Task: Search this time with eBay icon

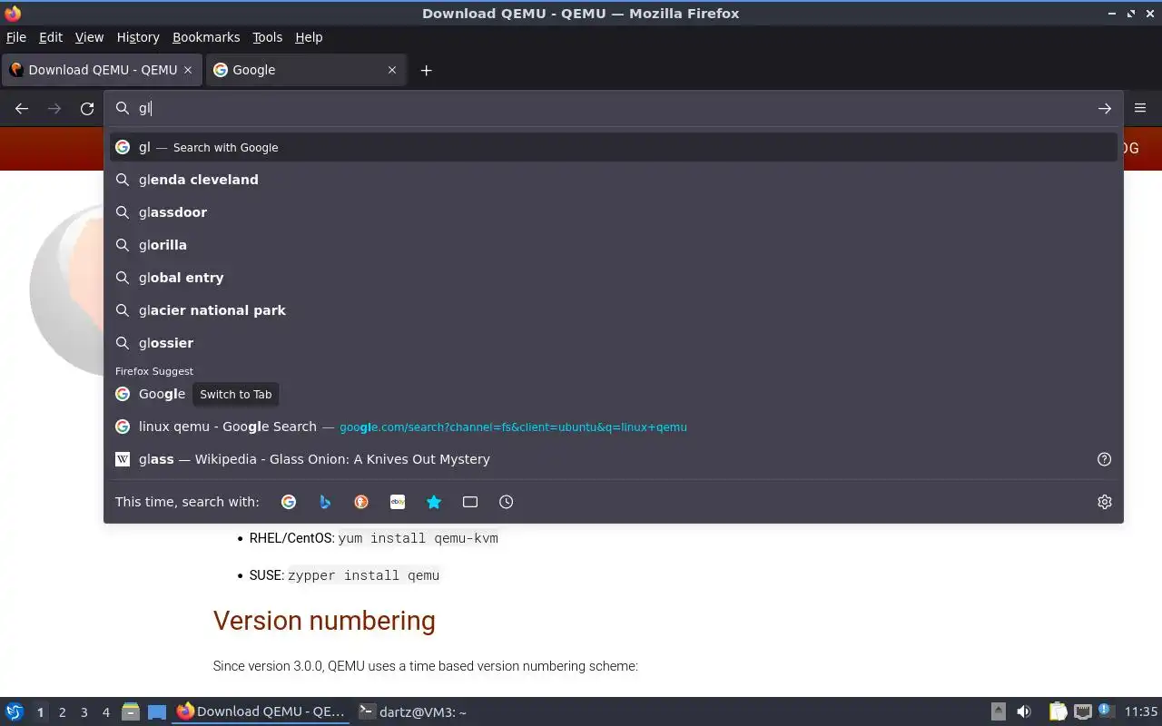Action: click(x=398, y=502)
